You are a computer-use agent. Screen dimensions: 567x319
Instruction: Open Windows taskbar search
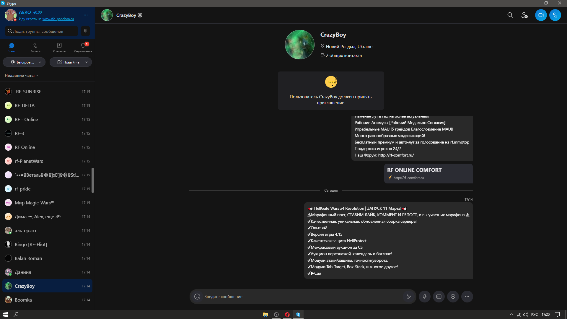tap(16, 315)
